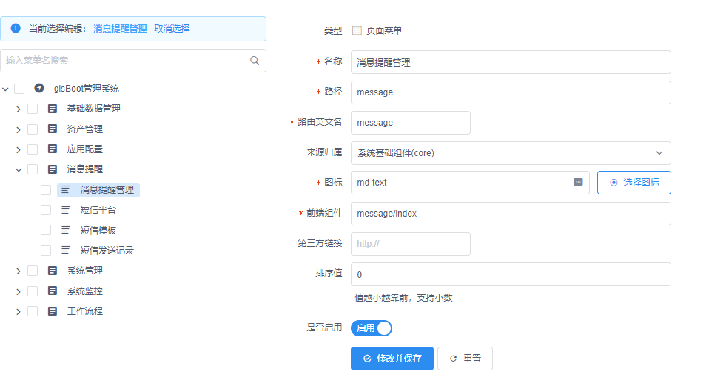This screenshot has height=380, width=709.
Task: Select 系统监控 label in the tree
Action: [x=85, y=291]
